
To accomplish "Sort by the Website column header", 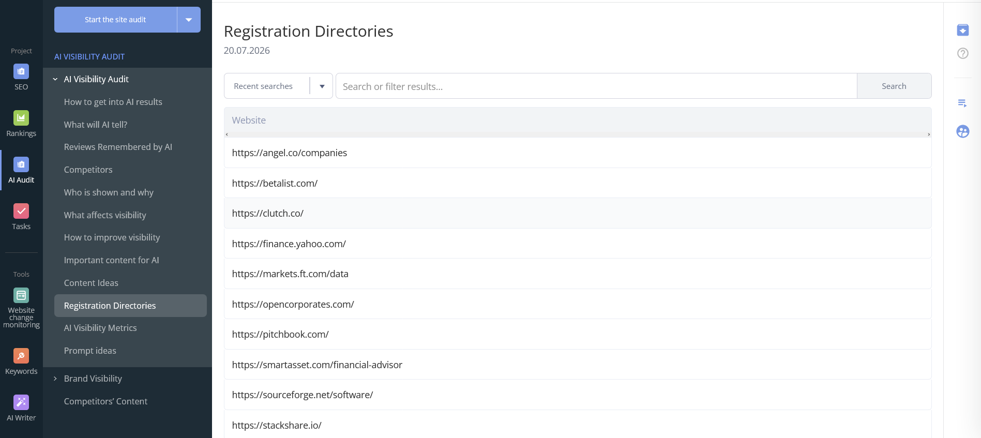I will coord(249,120).
